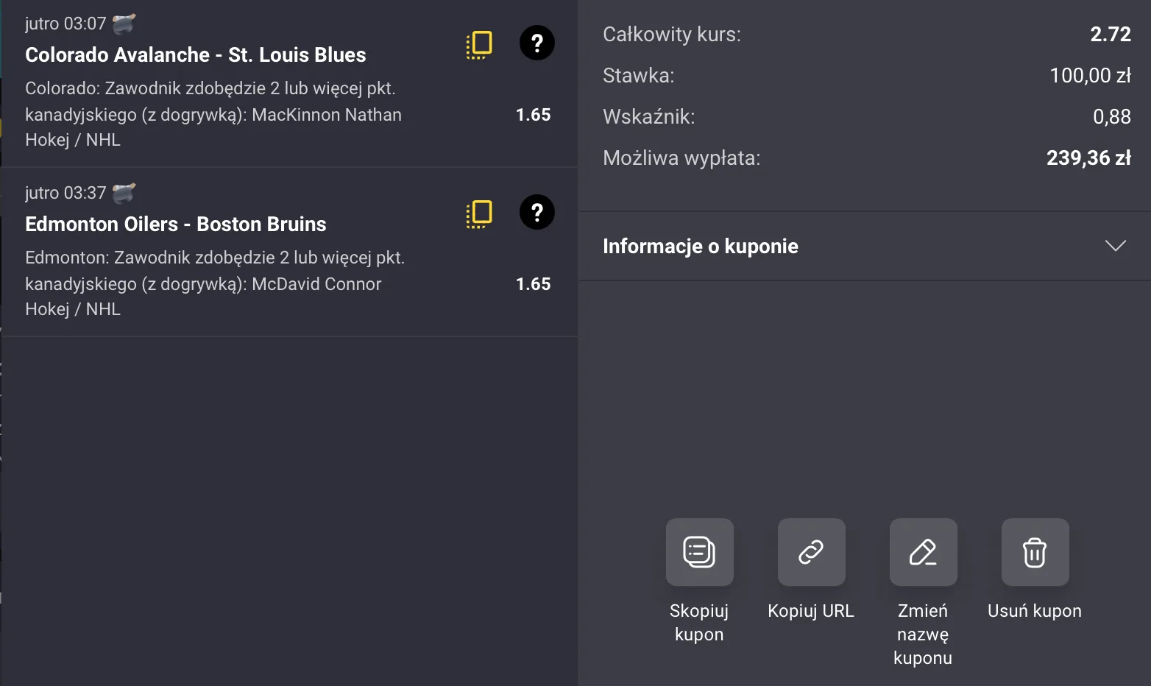Select the 1.65 odds for MacKinnon bet
This screenshot has width=1151, height=686.
coord(534,115)
